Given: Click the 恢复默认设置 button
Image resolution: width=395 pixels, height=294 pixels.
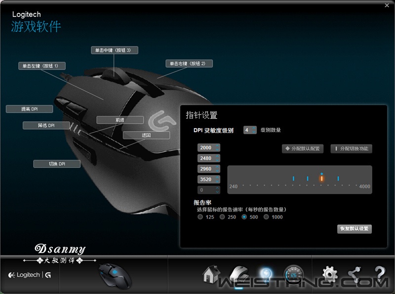Looking at the screenshot, I should tap(354, 229).
